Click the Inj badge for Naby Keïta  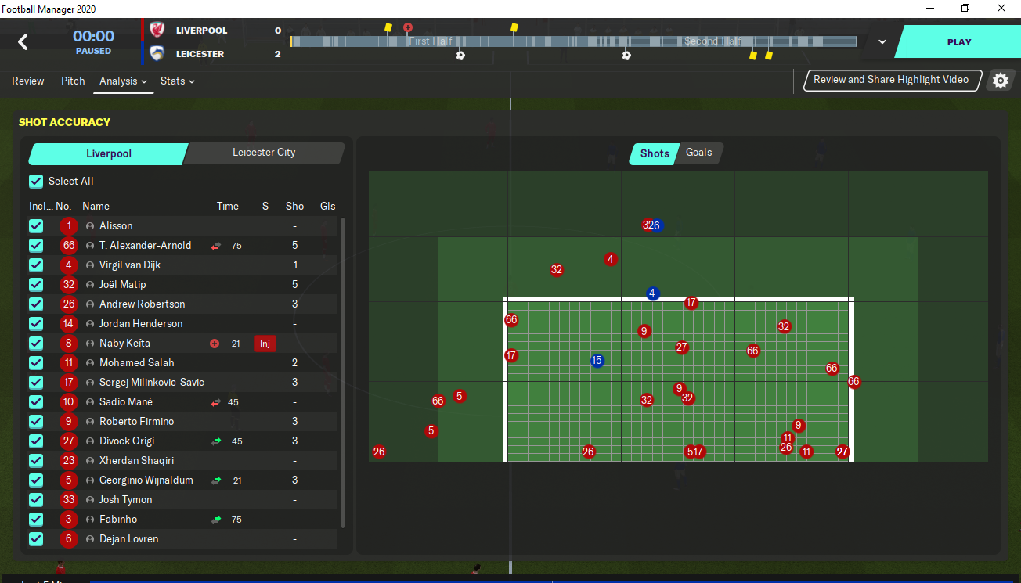tap(265, 344)
